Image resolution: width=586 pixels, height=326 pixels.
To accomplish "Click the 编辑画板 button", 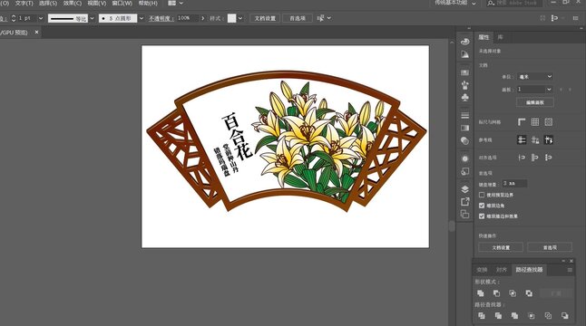I will [535, 102].
